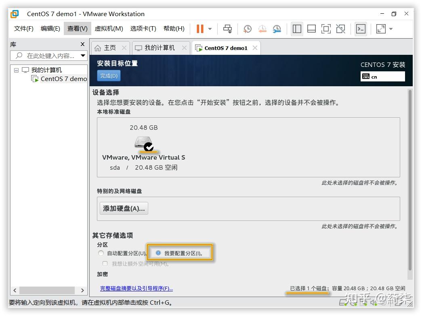422x316 pixels.
Task: Open the library search dropdown arrow
Action: [x=83, y=56]
